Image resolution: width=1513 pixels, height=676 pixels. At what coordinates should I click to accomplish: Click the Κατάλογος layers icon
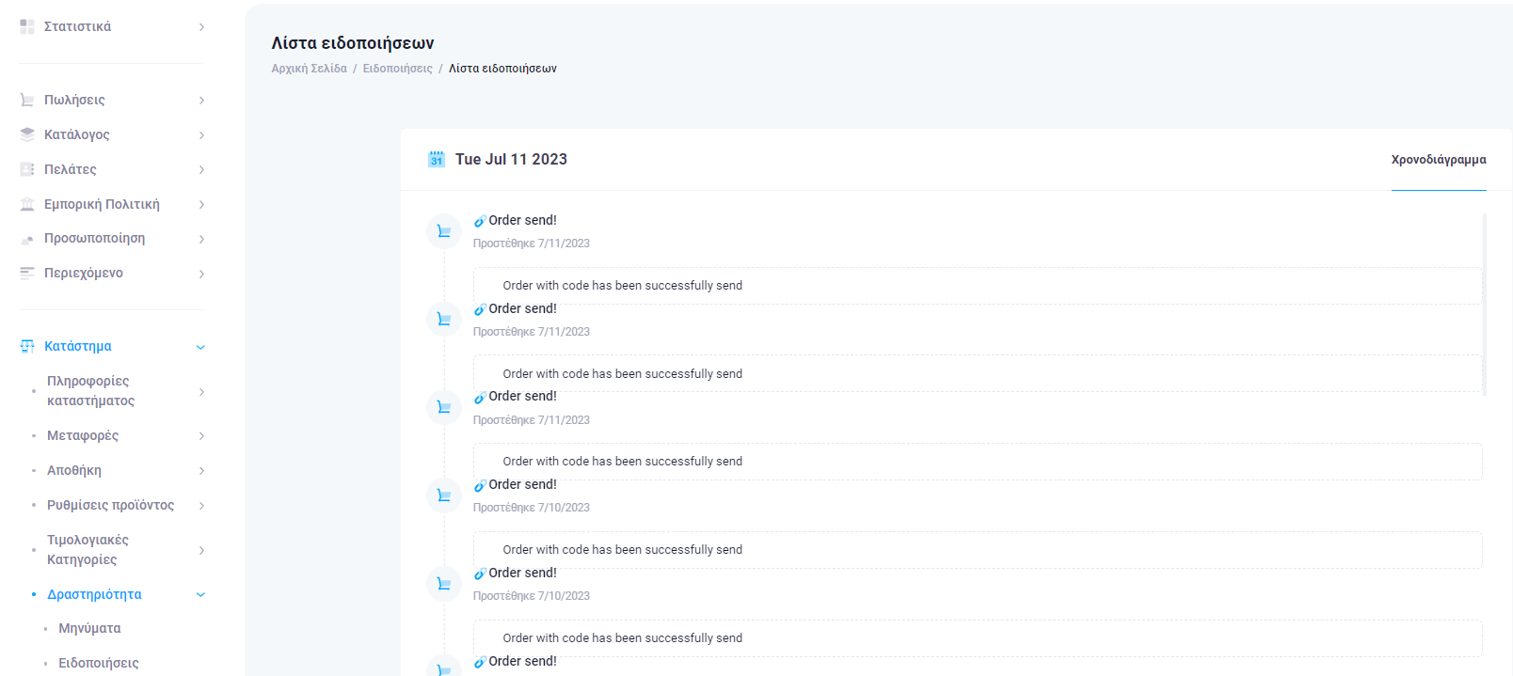point(27,134)
